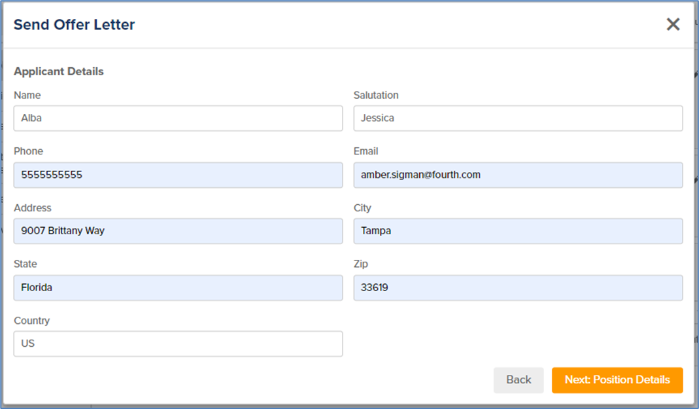Click the Applicant Details section heading

[59, 71]
